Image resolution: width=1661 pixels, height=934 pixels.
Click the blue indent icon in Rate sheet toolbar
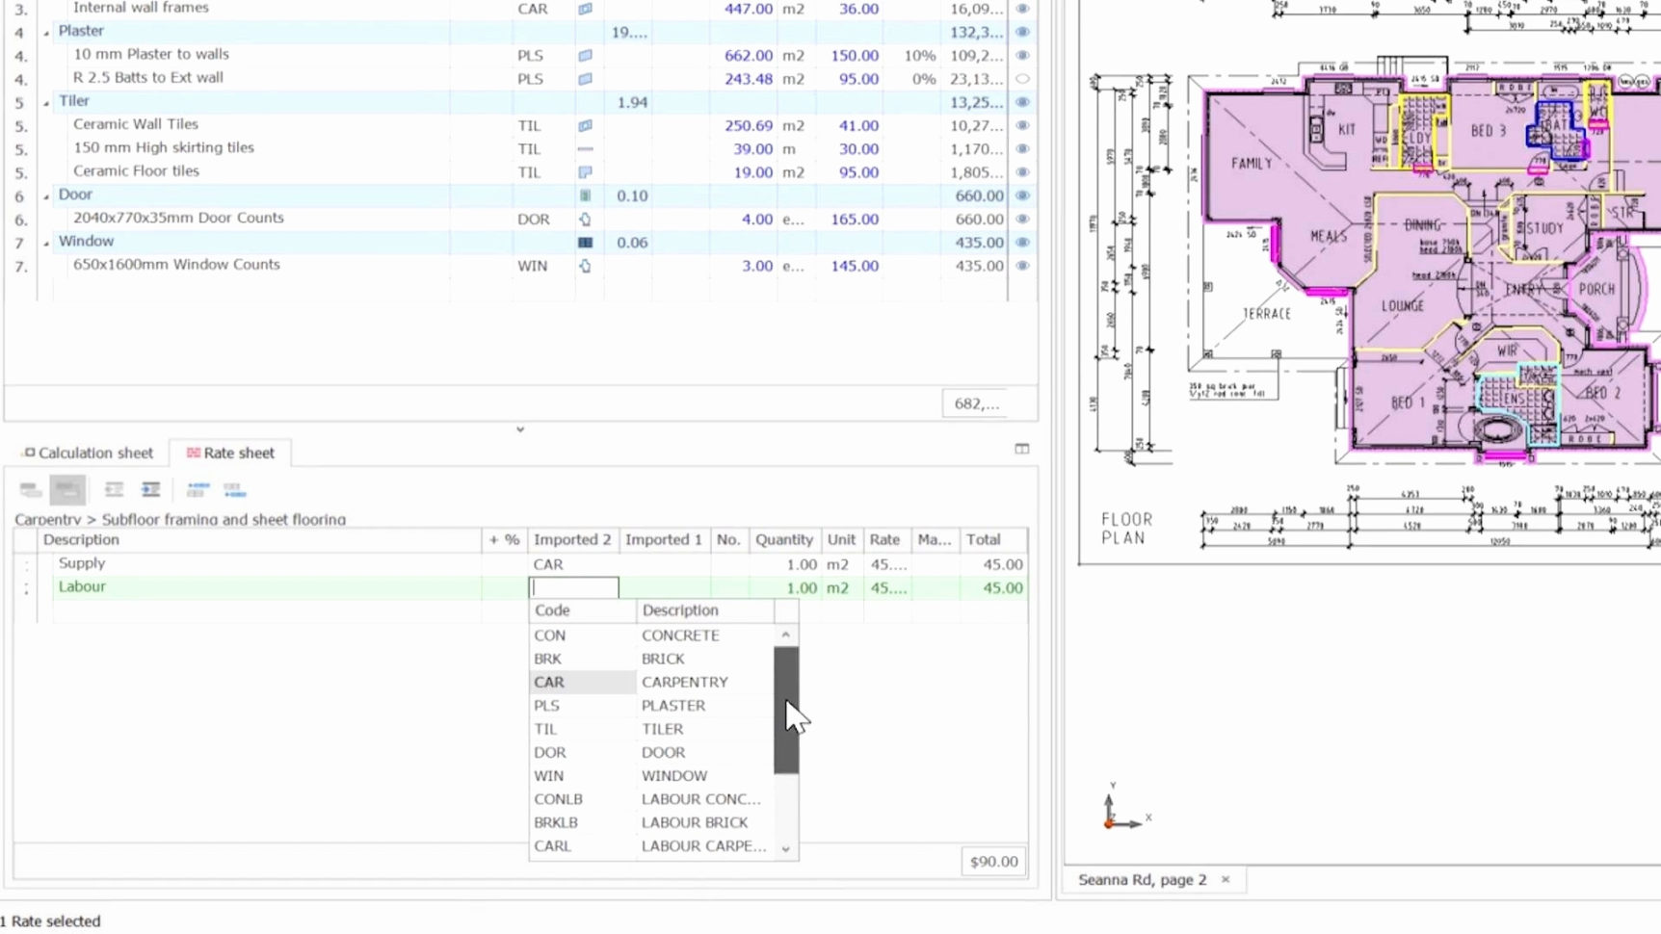click(150, 490)
